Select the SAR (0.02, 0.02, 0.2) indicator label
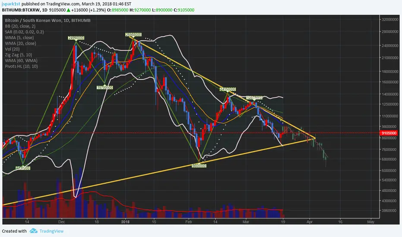This screenshot has height=237, width=402. (x=24, y=32)
